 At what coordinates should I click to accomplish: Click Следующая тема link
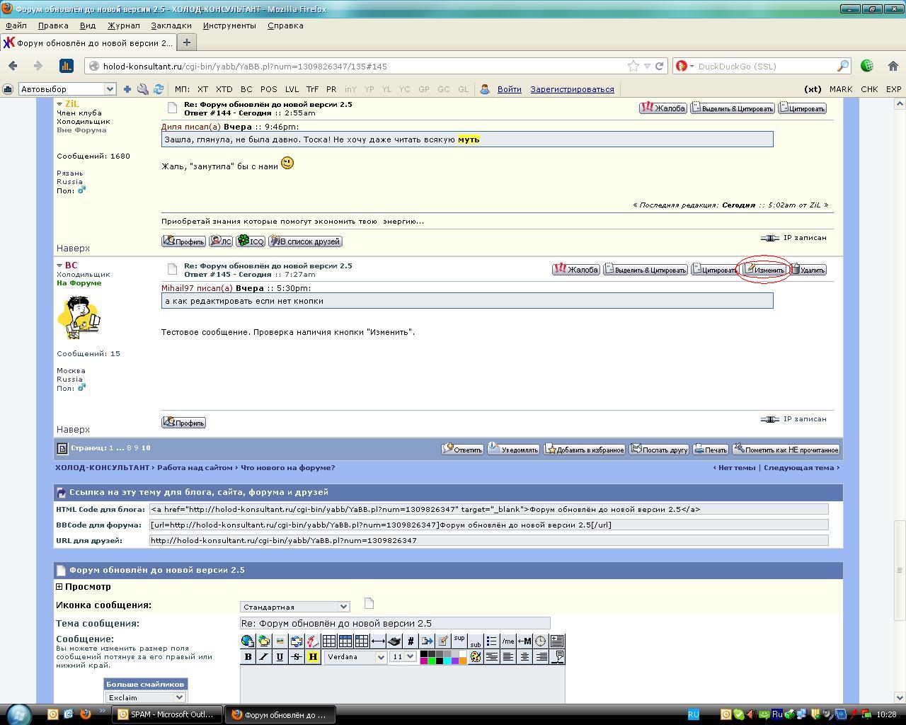point(798,467)
